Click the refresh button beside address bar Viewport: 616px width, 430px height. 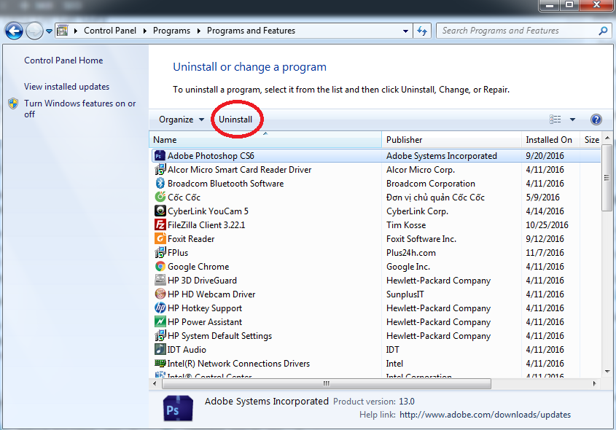[422, 31]
